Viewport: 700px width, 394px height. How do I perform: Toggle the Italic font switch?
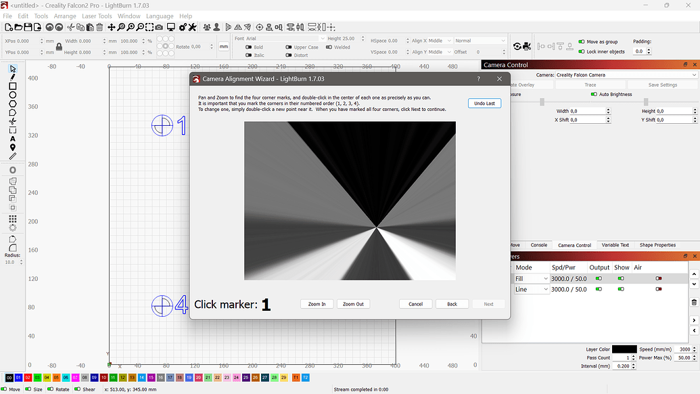click(x=249, y=56)
